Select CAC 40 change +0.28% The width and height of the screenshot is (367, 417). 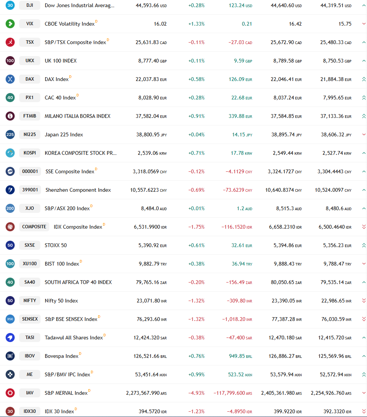(x=196, y=98)
